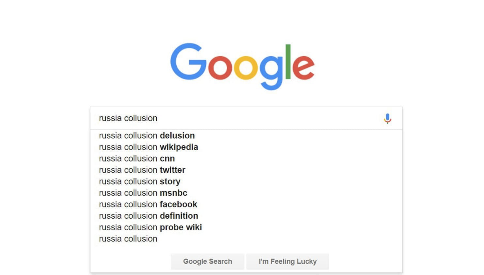This screenshot has height=275, width=484.
Task: Click the voice search microphone icon
Action: [x=387, y=118]
